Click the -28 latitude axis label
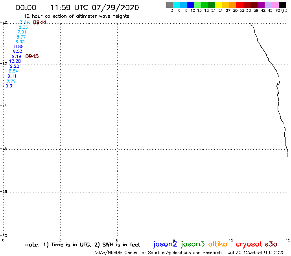The height and width of the screenshot is (256, 291). [x=4, y=191]
